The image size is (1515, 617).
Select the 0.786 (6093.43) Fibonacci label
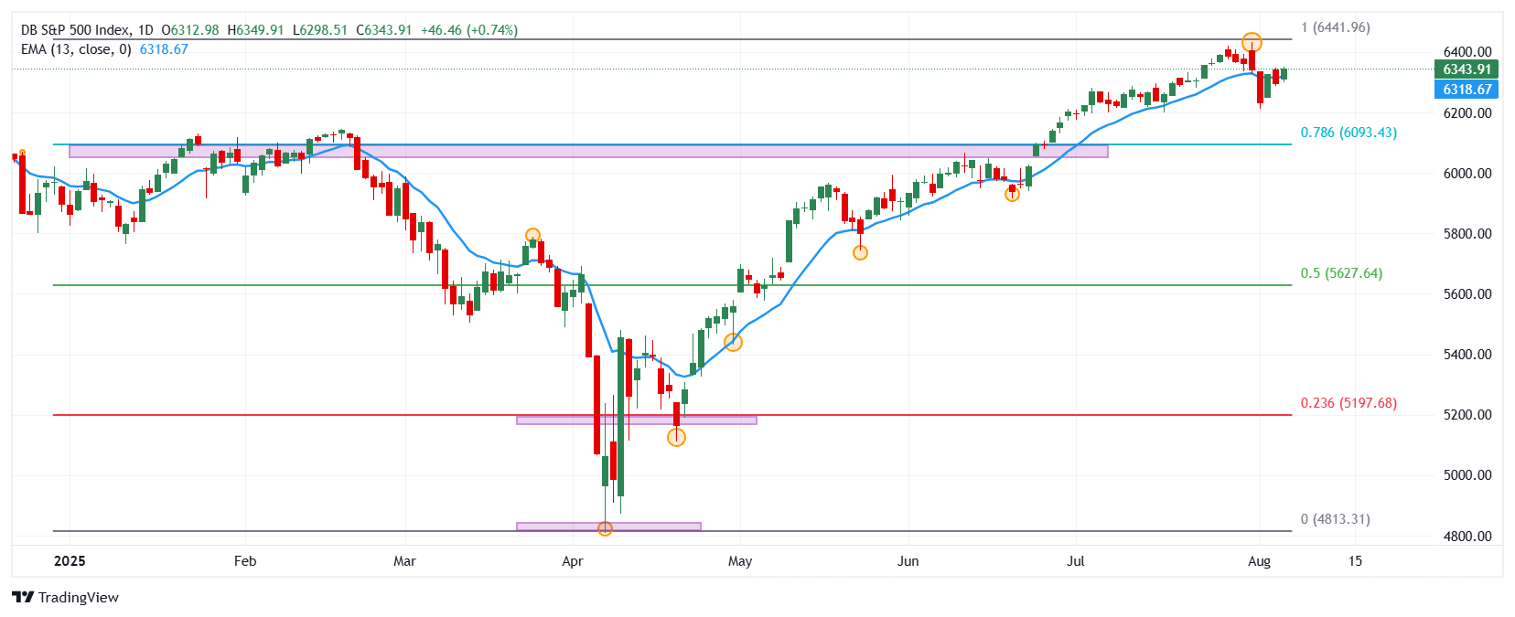tap(1348, 133)
